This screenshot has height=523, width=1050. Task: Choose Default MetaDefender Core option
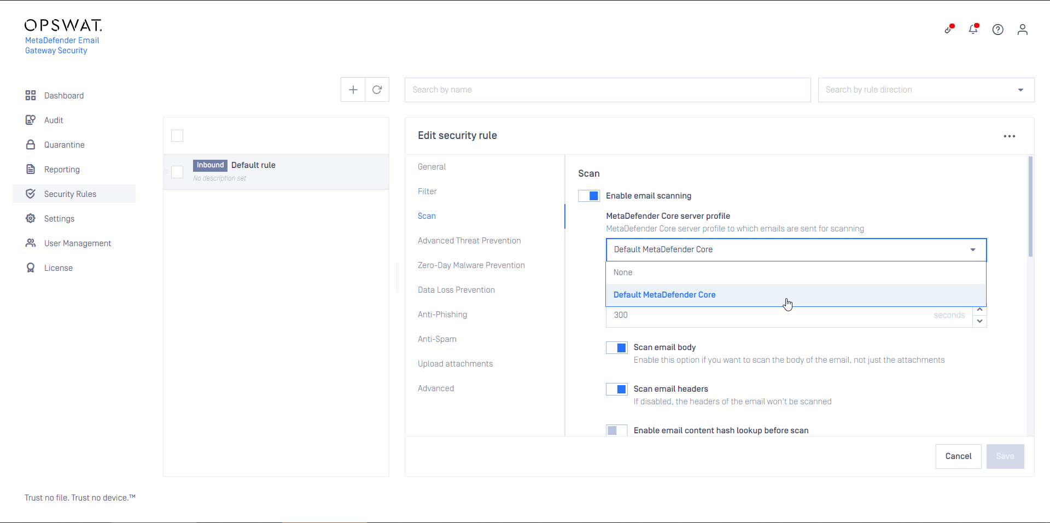point(664,295)
